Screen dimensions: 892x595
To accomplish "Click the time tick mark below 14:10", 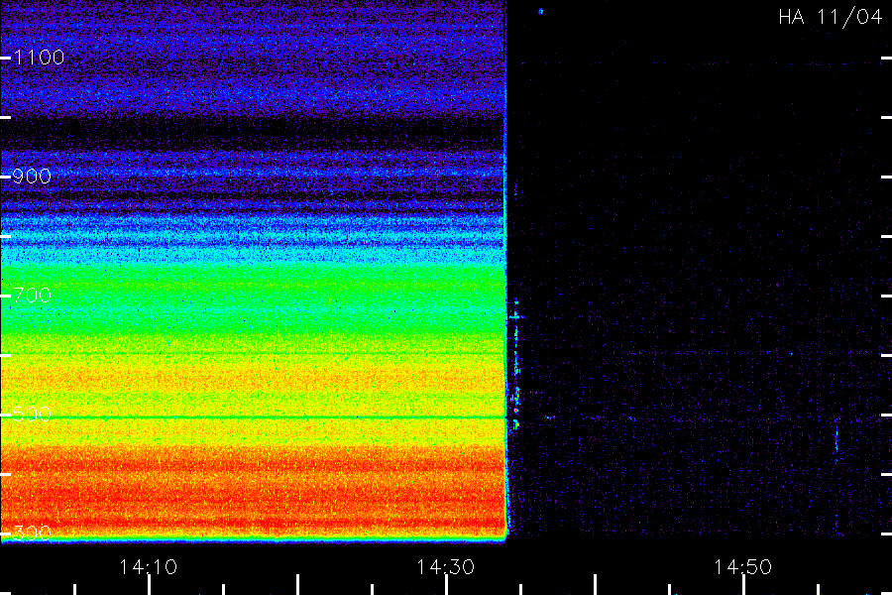I will 149,585.
